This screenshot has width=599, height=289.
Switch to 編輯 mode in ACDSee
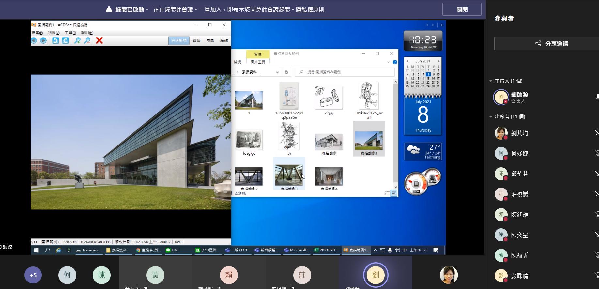[x=224, y=41]
